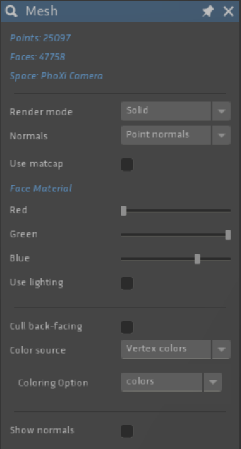Click the Green slider handle
Viewport: 241px width, 449px height.
pyautogui.click(x=228, y=235)
